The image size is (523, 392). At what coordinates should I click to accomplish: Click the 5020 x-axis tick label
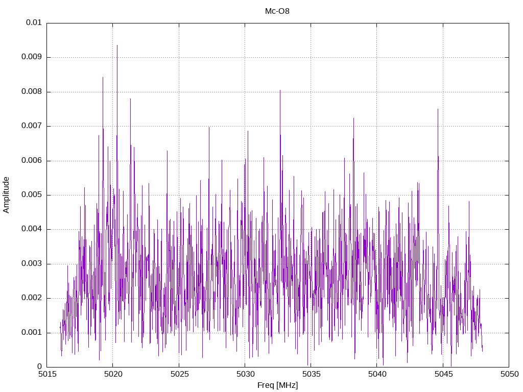coord(113,374)
